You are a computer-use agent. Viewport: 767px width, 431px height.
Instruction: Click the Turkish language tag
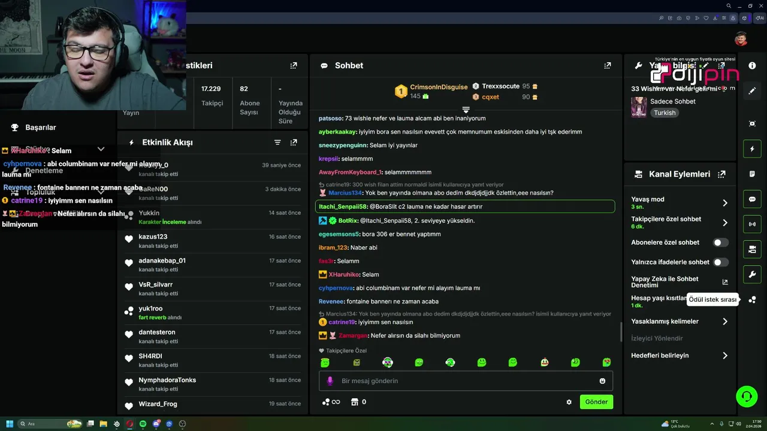coord(665,113)
